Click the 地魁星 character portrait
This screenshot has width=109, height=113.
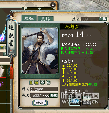(x=40, y=51)
